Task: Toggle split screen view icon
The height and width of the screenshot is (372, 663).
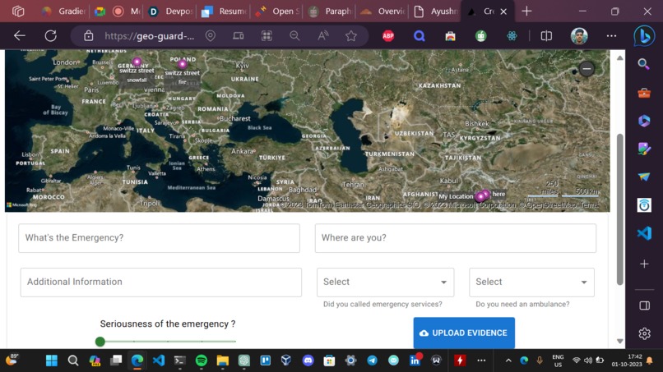Action: pos(546,36)
